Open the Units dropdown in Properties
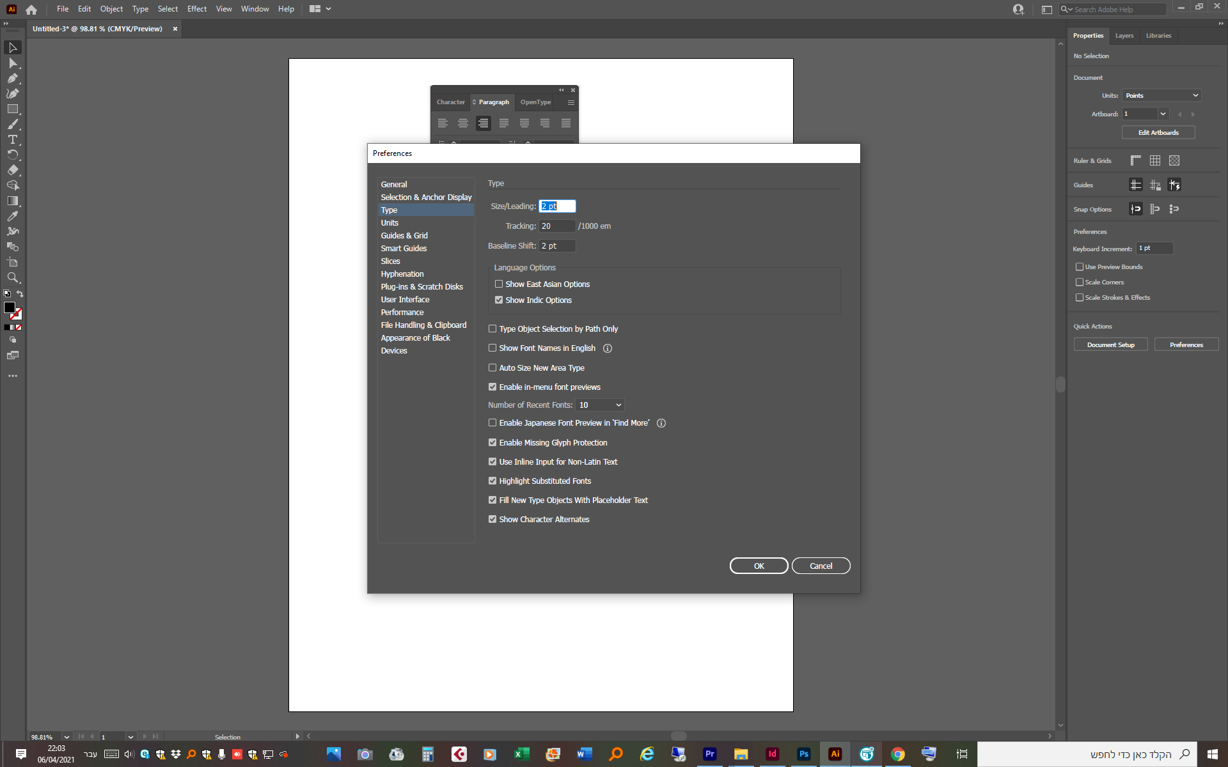1228x767 pixels. (1161, 95)
